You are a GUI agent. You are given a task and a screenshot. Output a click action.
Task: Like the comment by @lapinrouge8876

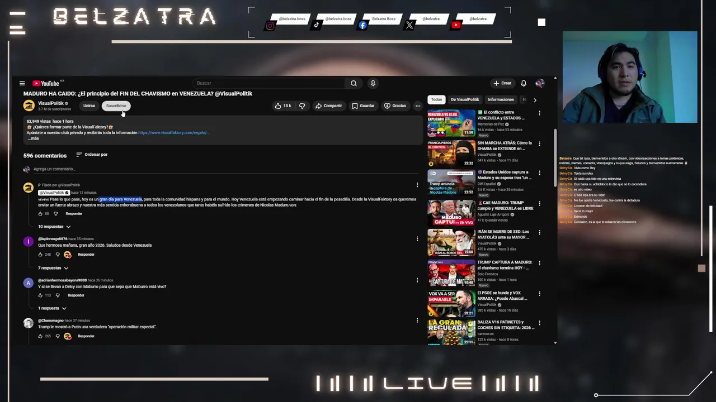40,255
